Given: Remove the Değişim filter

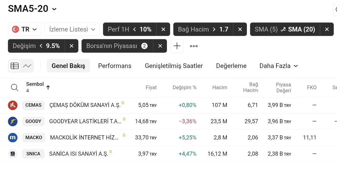Looking at the screenshot, I should pyautogui.click(x=71, y=46).
